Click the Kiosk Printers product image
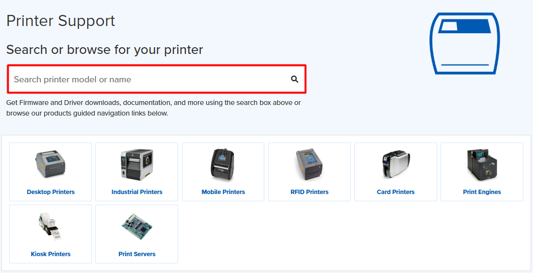The width and height of the screenshot is (533, 273). (x=51, y=227)
